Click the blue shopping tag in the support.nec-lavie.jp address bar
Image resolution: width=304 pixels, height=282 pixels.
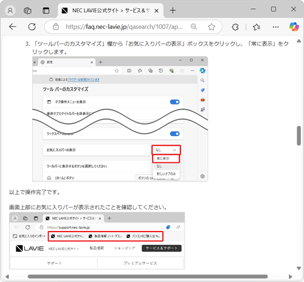[168, 227]
